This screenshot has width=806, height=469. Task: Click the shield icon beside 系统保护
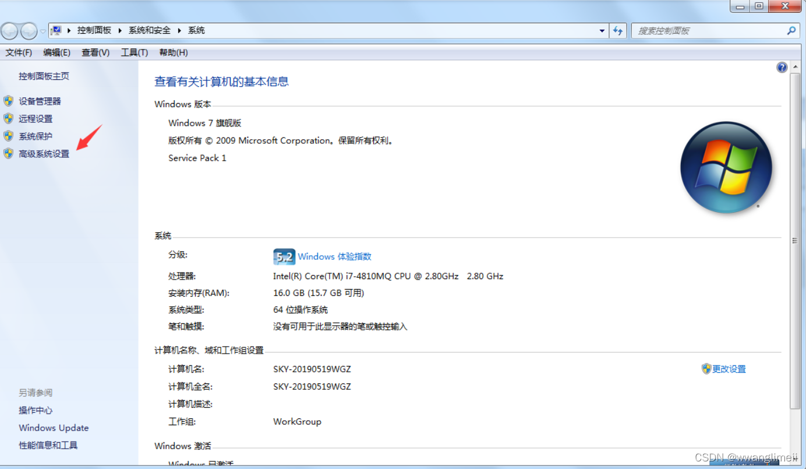8,136
